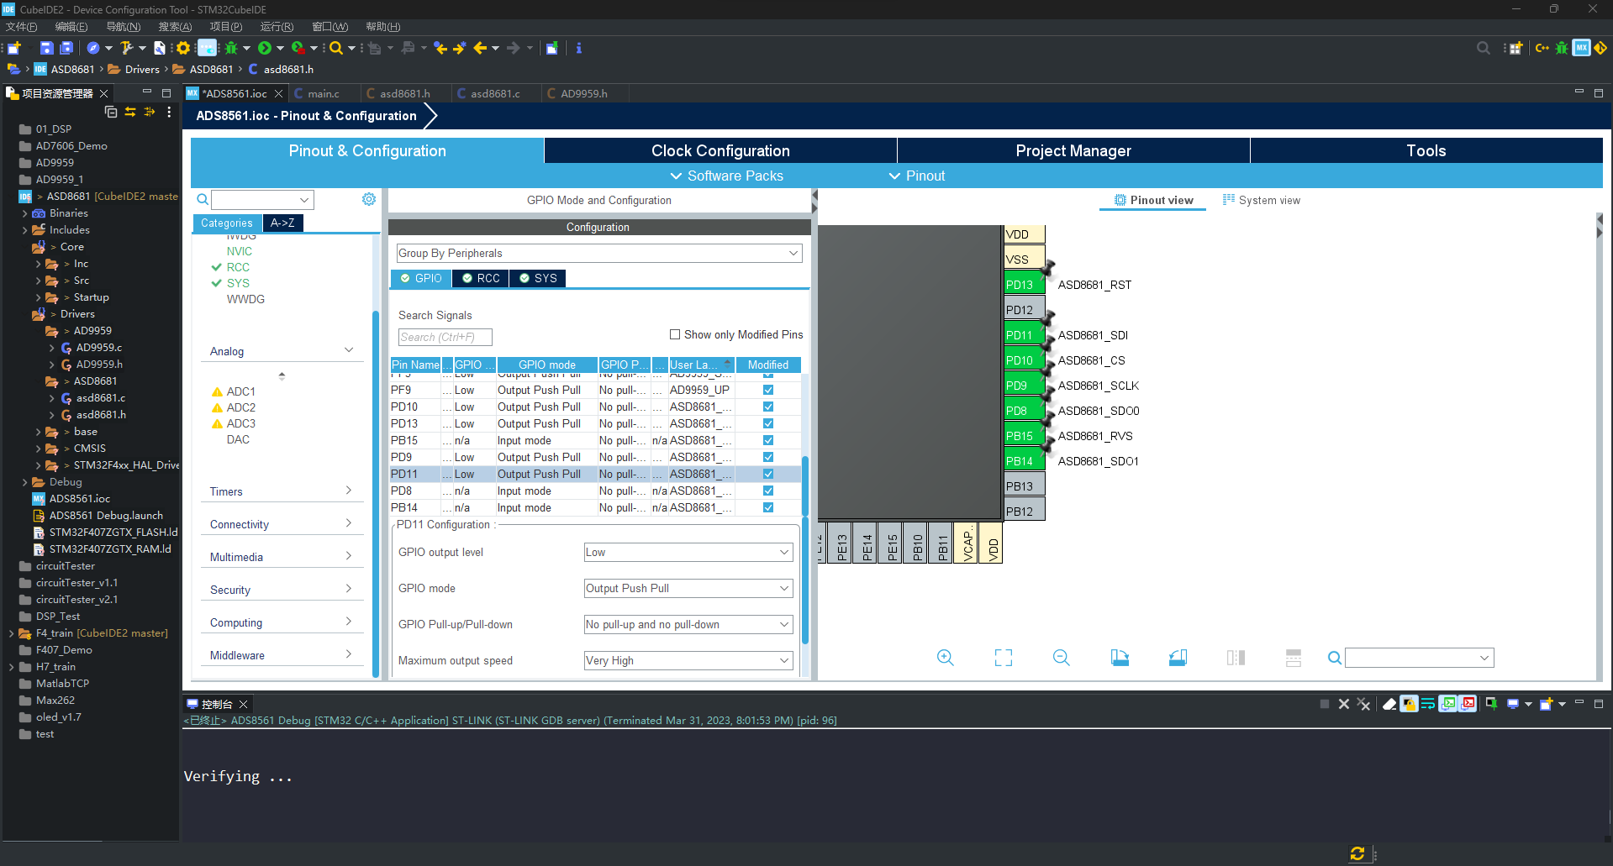Toggle Modified checkbox for PD11 row
This screenshot has height=866, width=1613.
coord(768,474)
